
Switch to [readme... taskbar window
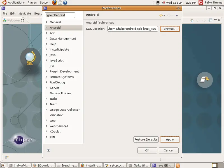pos(67,165)
